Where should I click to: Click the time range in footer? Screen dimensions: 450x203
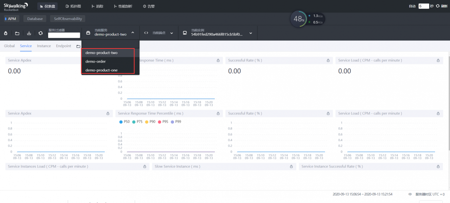(362, 194)
